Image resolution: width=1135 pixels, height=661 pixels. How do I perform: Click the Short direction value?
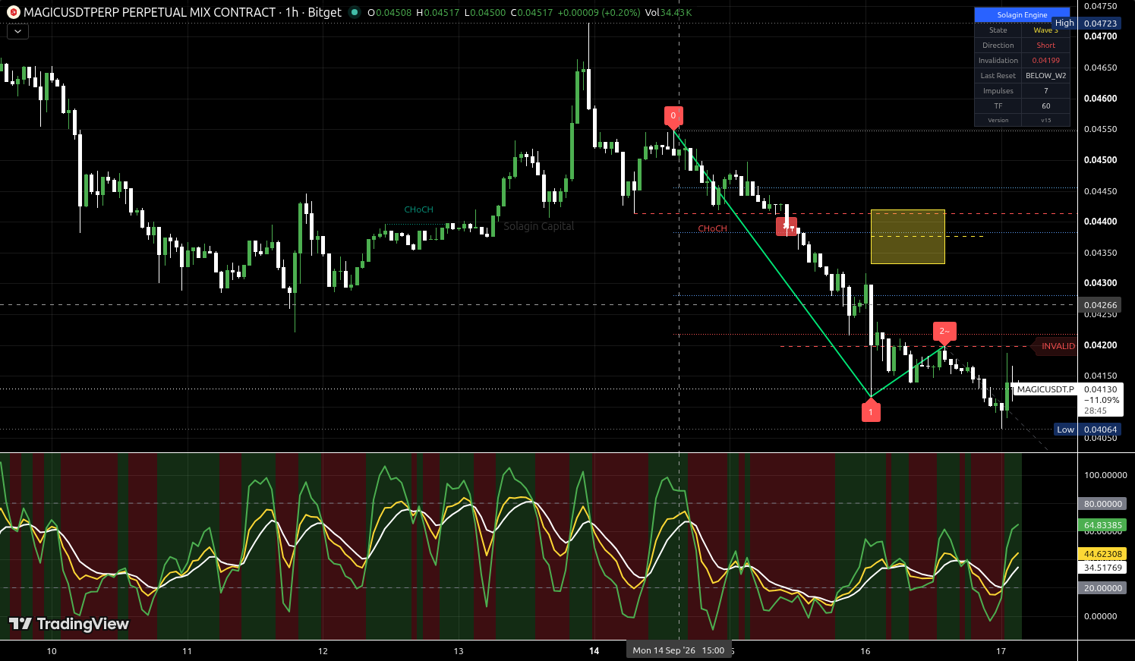click(x=1045, y=46)
